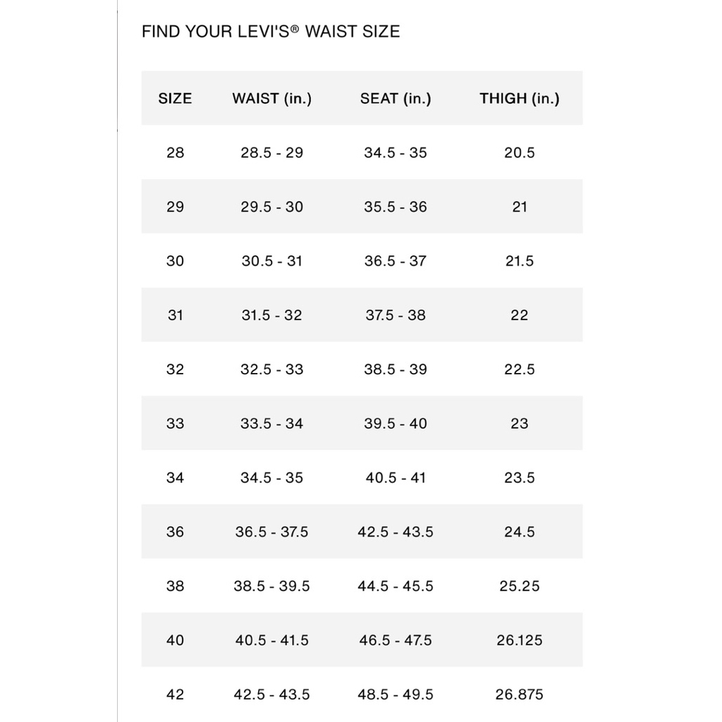Click waist value 30.5 - 31
Viewport: 722px width, 722px height.
point(271,261)
